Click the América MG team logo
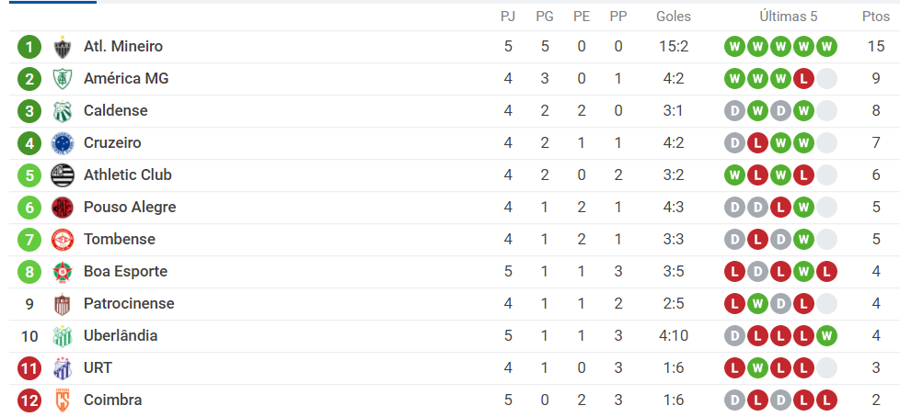900x417 pixels. coord(63,79)
